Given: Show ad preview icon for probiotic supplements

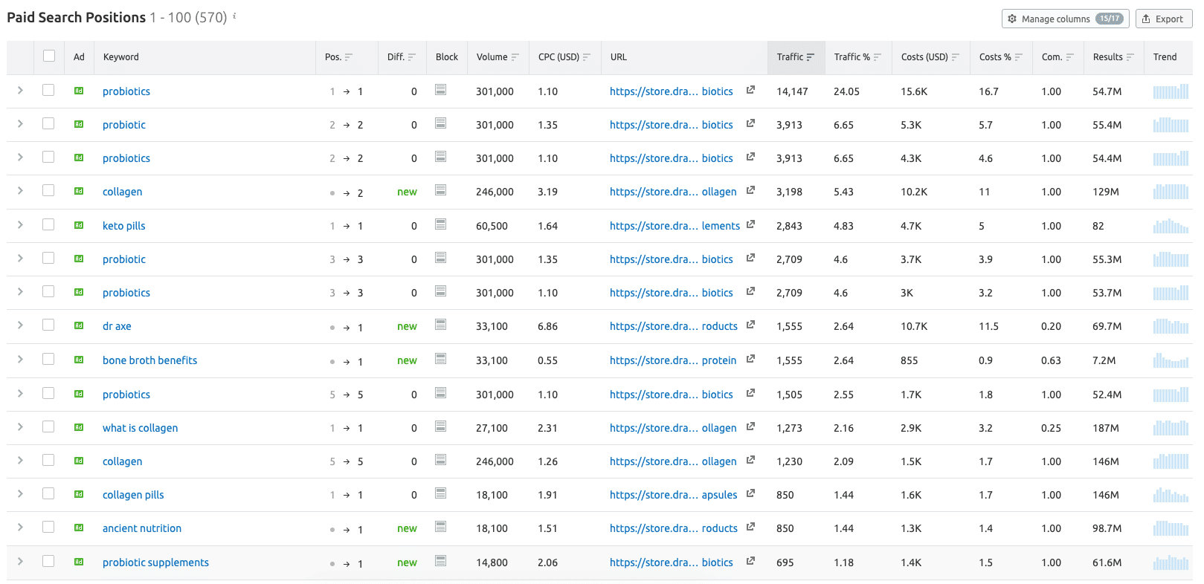Looking at the screenshot, I should [79, 562].
